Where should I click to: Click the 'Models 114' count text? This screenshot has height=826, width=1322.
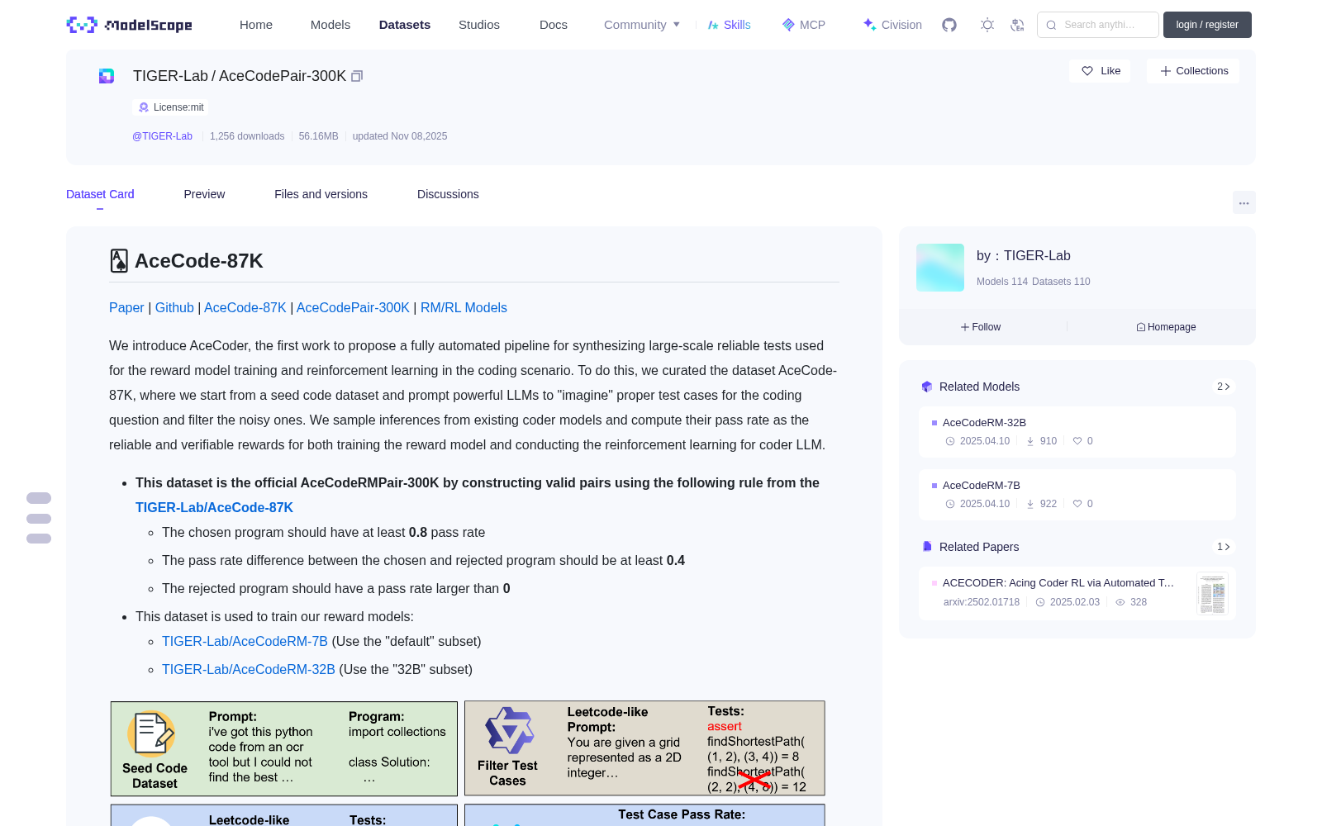pyautogui.click(x=1002, y=282)
